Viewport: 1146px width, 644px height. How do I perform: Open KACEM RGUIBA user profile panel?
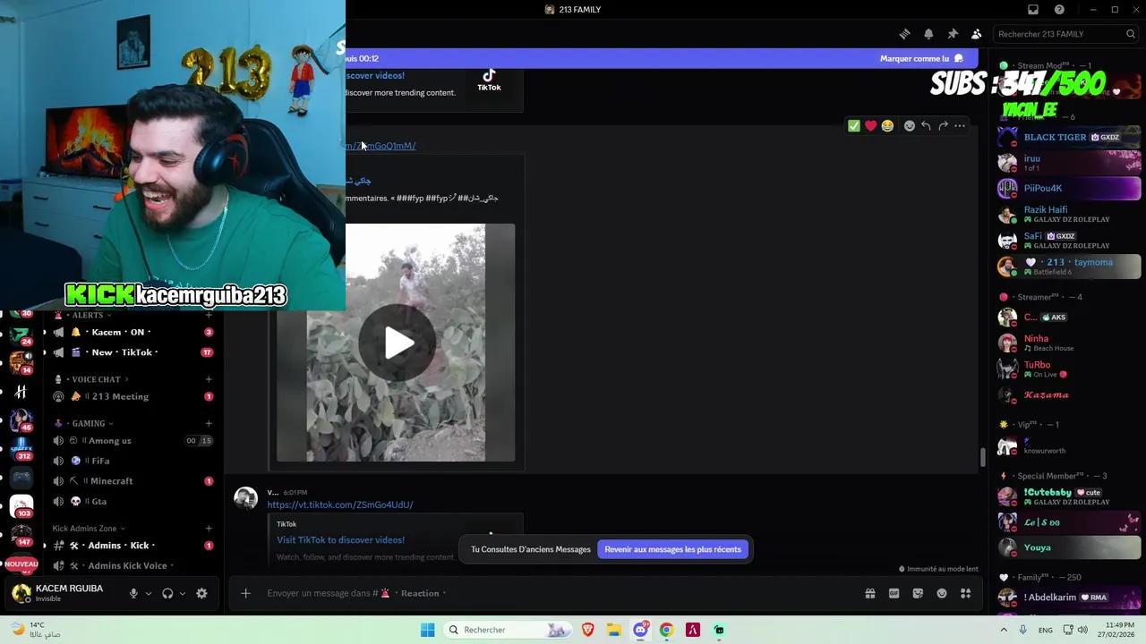tap(61, 593)
